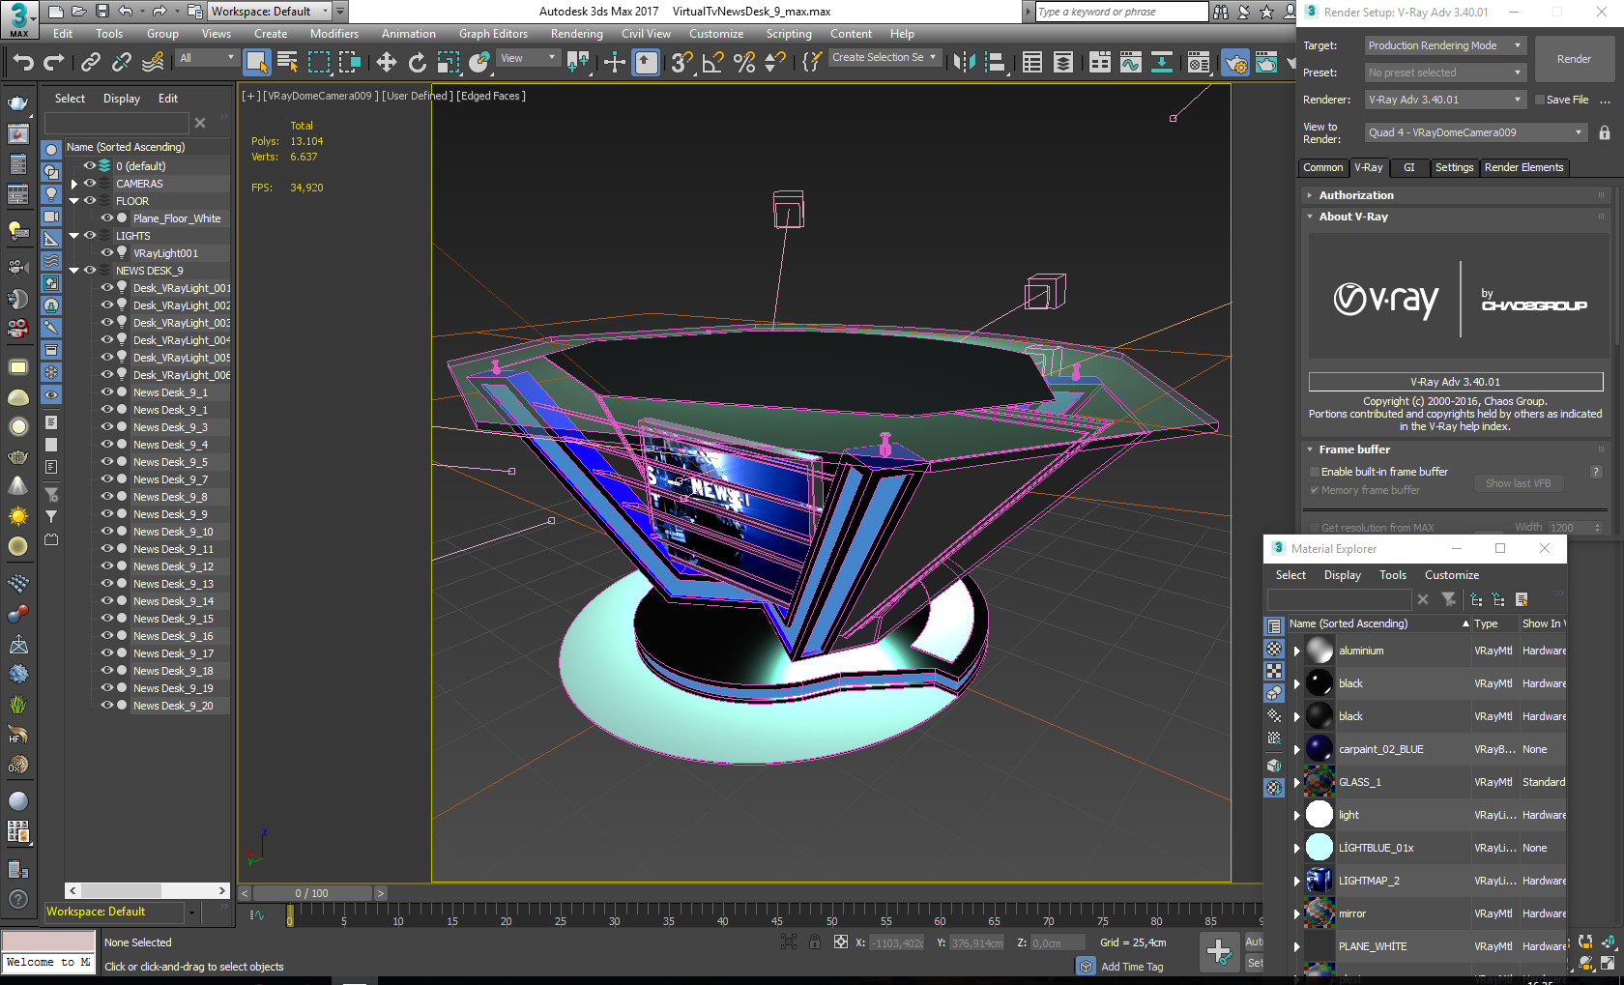Open the Production Rendering Mode target dropdown
The image size is (1624, 985).
pyautogui.click(x=1445, y=45)
